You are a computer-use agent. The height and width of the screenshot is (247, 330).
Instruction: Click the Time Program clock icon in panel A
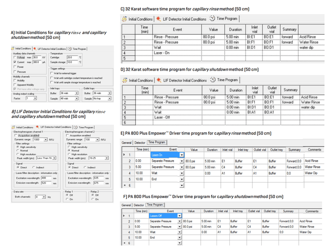[70, 49]
